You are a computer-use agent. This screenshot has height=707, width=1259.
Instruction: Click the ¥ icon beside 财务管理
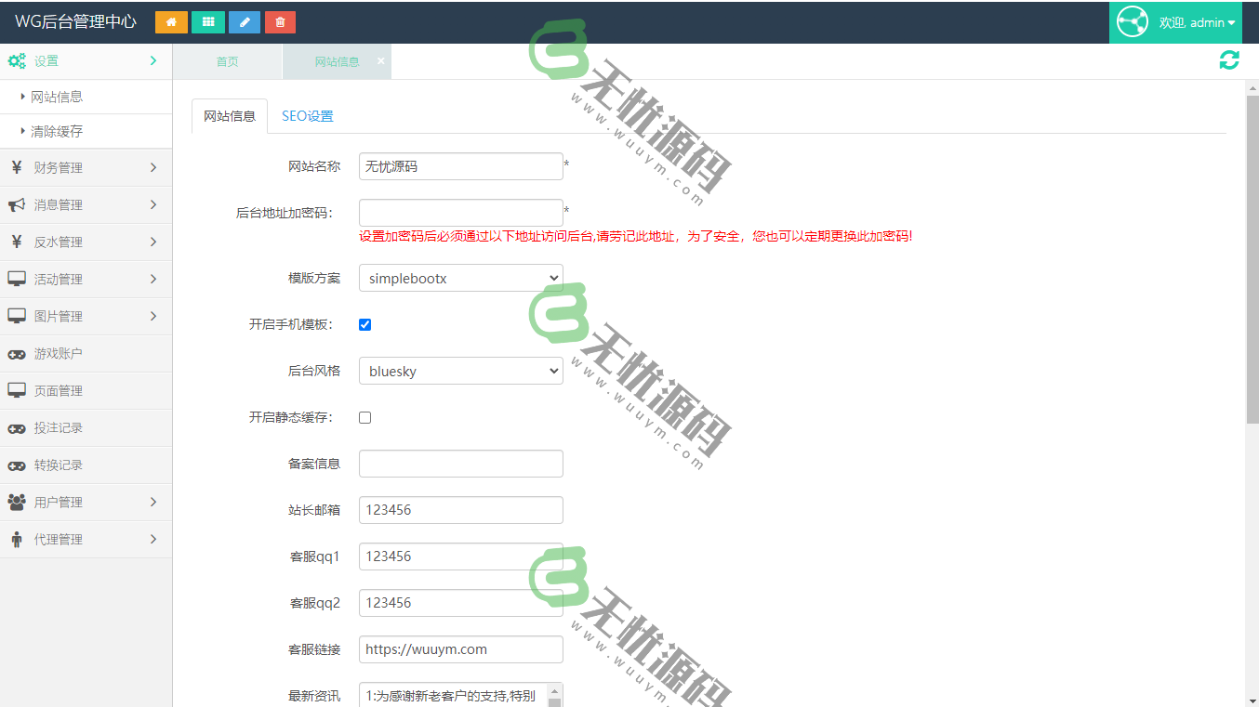tap(19, 167)
